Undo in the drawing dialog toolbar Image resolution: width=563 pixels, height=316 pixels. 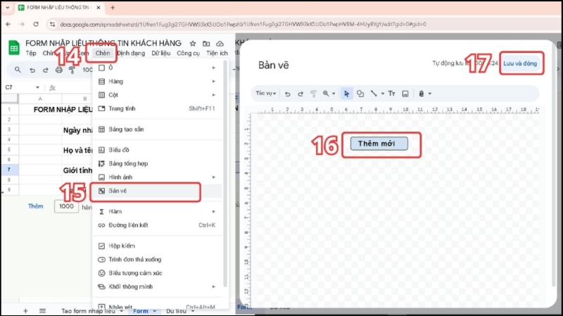pos(288,94)
